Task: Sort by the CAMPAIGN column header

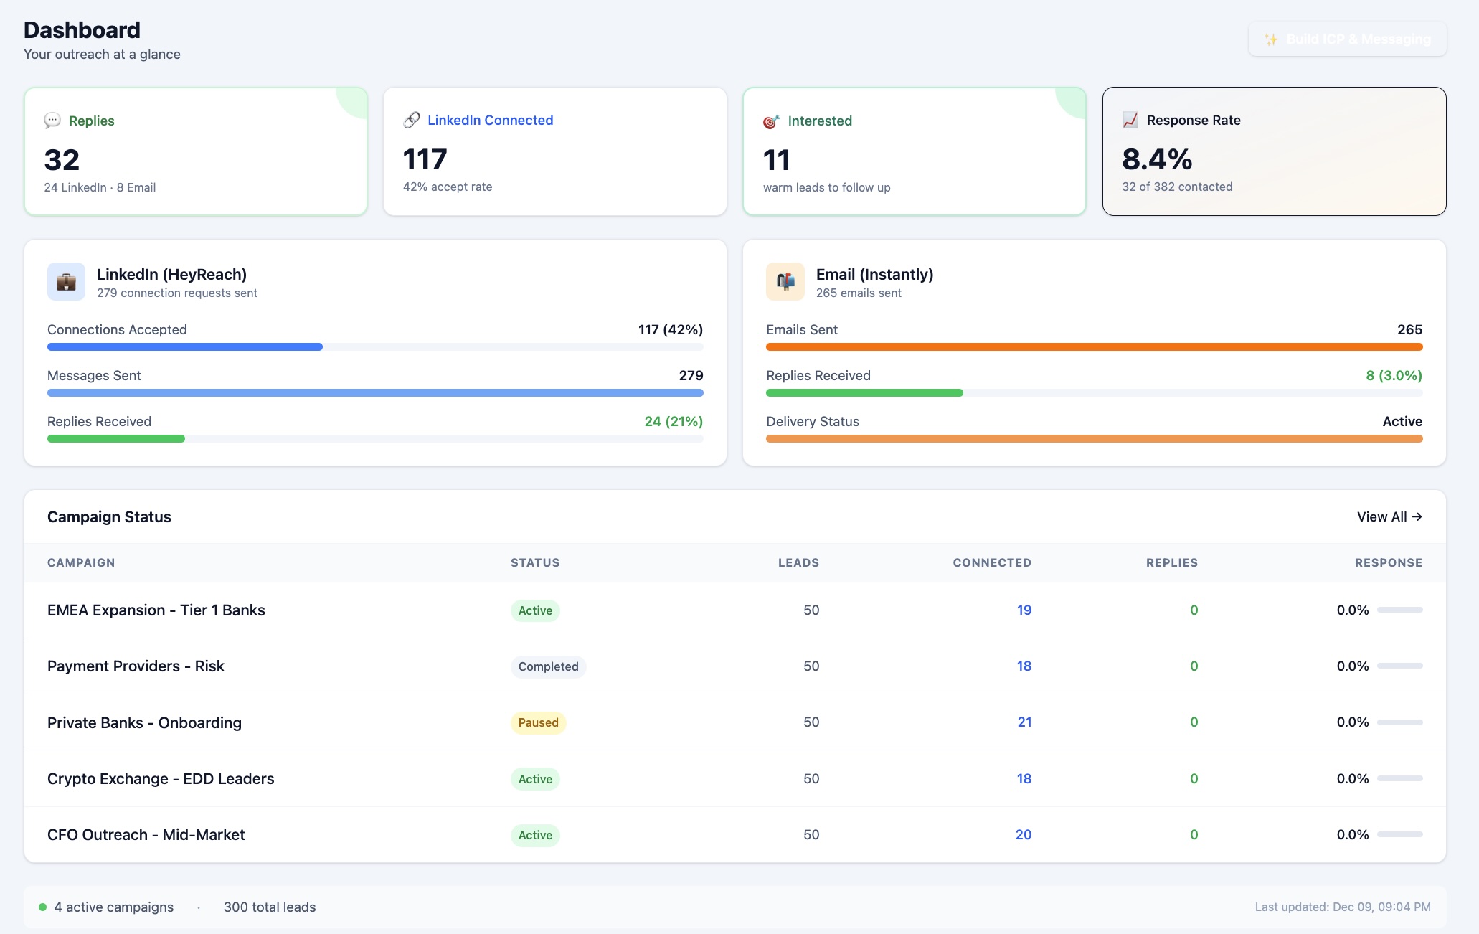Action: tap(80, 562)
